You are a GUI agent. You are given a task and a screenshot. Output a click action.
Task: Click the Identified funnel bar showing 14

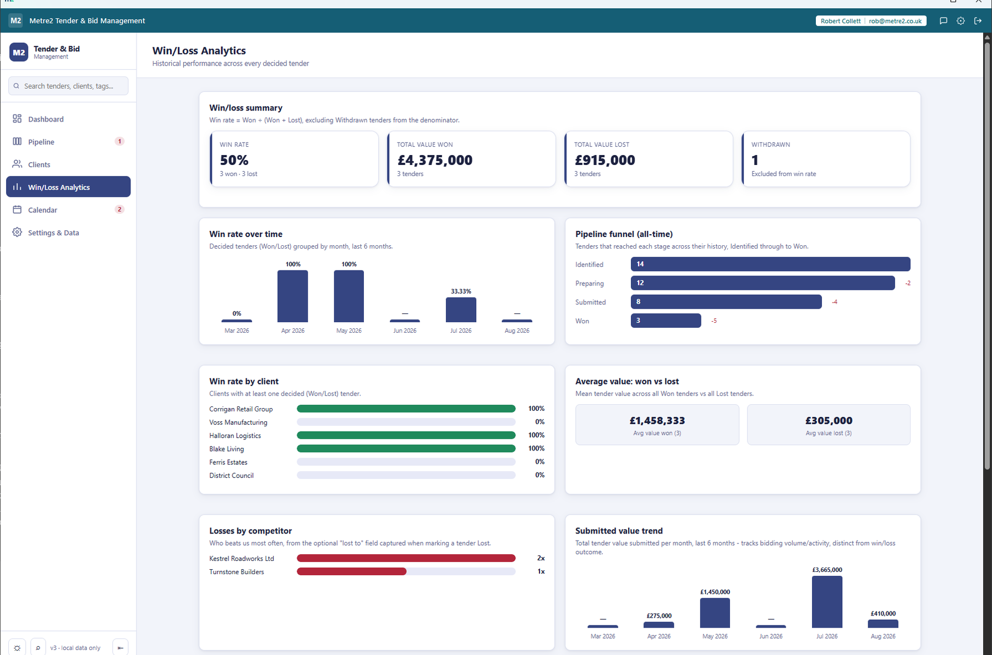tap(771, 264)
